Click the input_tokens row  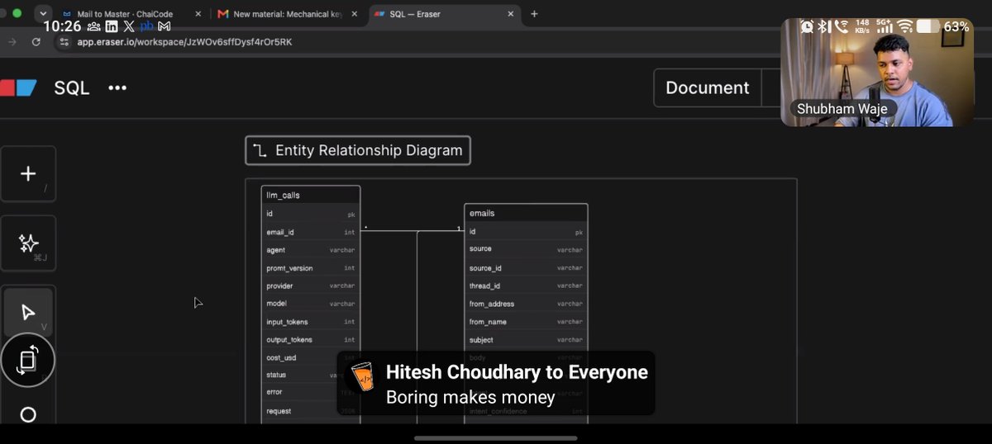311,322
